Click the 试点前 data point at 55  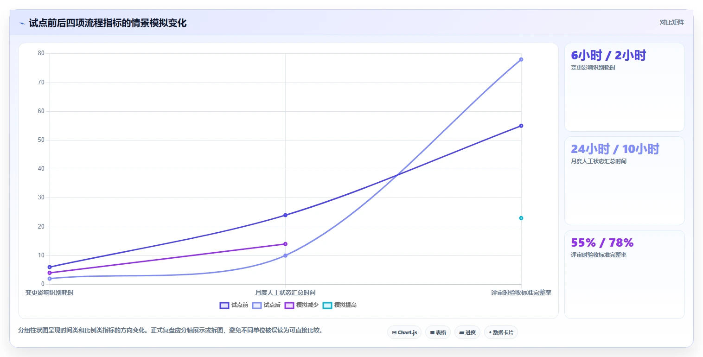pos(521,126)
